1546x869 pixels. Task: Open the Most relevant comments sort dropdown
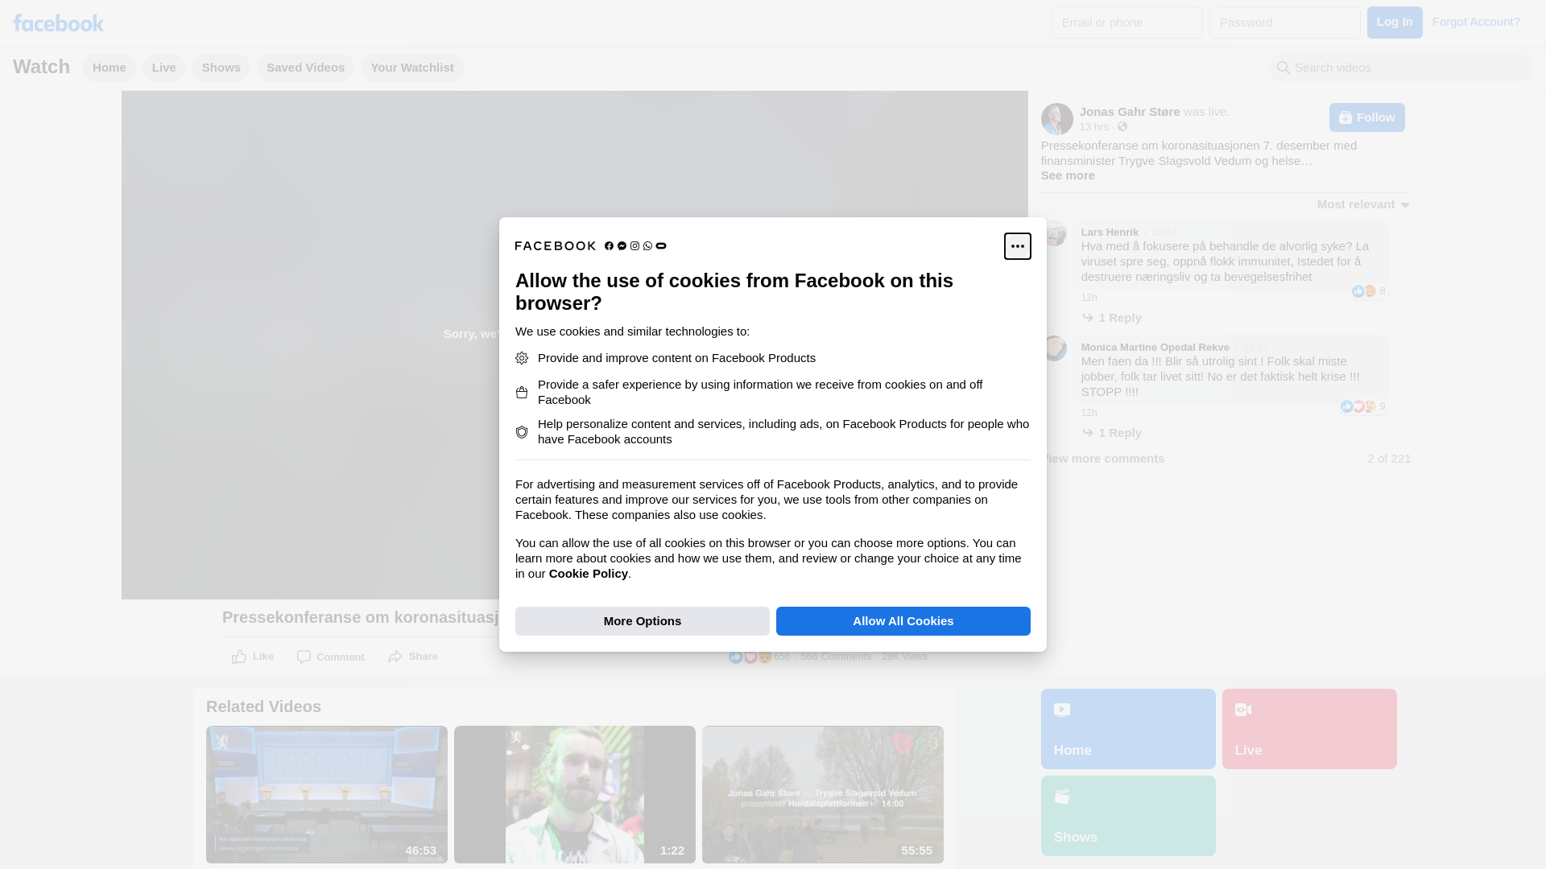(1362, 204)
